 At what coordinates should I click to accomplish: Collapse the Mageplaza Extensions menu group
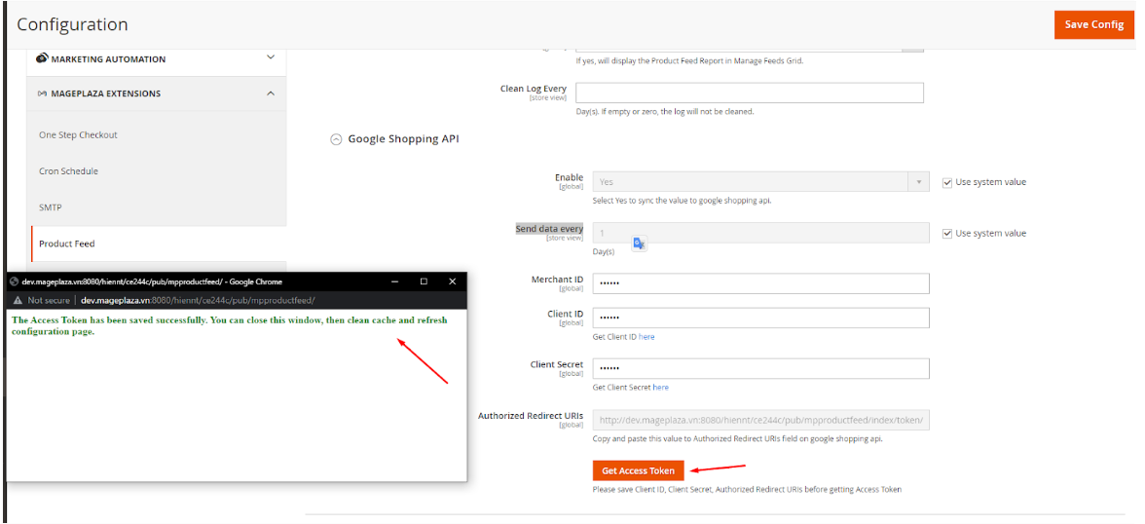(270, 94)
